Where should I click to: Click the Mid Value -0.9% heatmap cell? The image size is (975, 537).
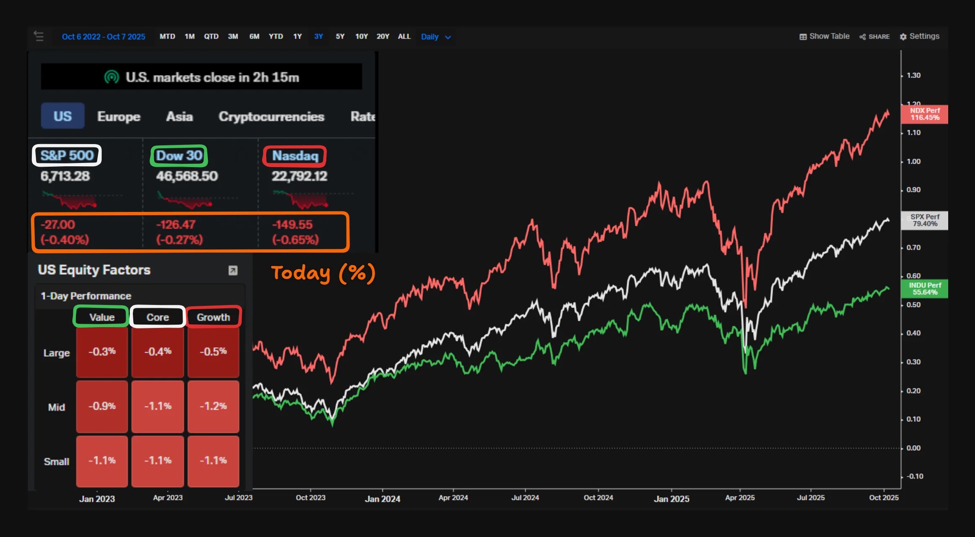click(x=102, y=406)
